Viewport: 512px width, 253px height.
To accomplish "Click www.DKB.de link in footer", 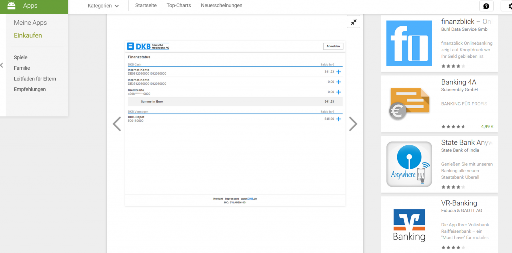I will click(249, 199).
